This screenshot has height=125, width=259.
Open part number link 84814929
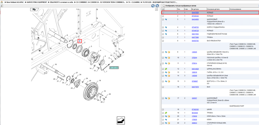click(x=195, y=69)
